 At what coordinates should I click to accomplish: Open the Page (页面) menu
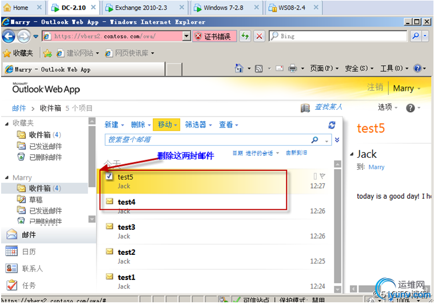324,69
